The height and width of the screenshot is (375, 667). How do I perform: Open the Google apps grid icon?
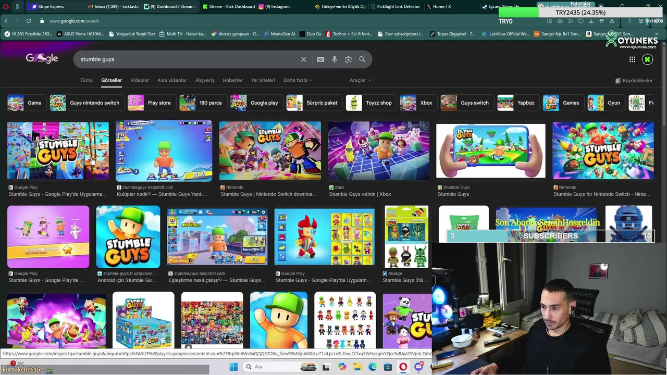[x=632, y=59]
